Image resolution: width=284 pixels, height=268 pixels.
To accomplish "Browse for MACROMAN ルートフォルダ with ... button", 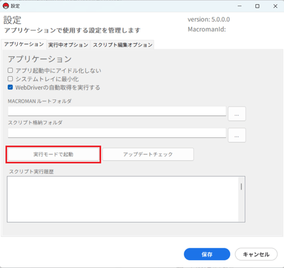I will [236, 114].
